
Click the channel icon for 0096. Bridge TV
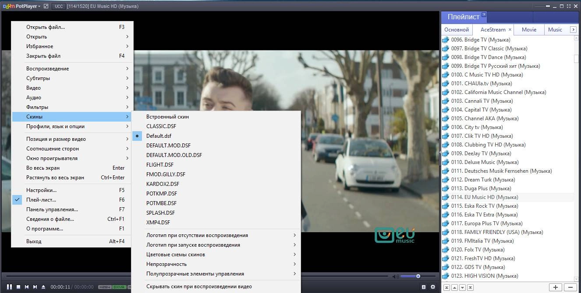click(x=446, y=40)
